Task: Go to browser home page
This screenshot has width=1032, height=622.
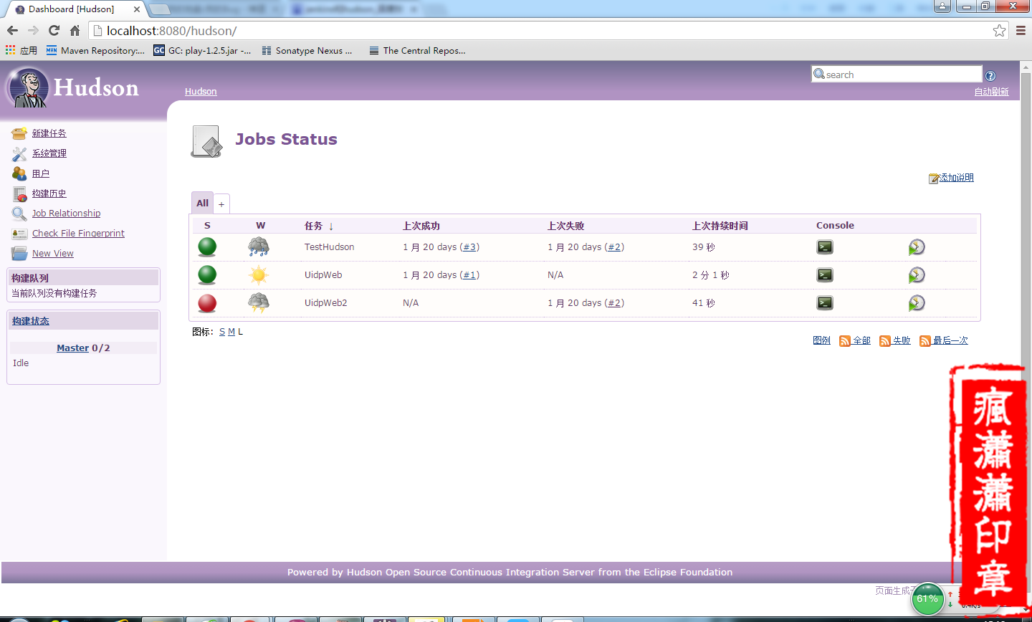Action: [75, 30]
